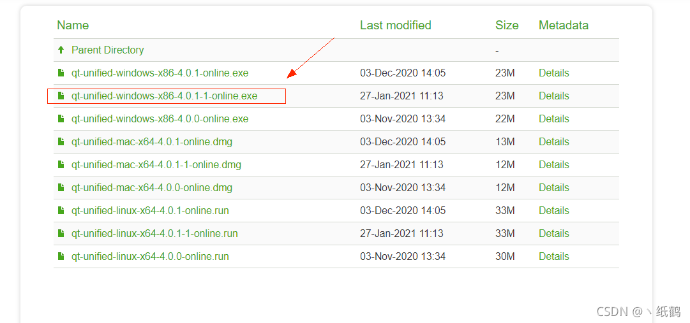Click date 03-Dec-2020 14:05 in linux-x64-4.0.1-online.run row

[x=403, y=210]
